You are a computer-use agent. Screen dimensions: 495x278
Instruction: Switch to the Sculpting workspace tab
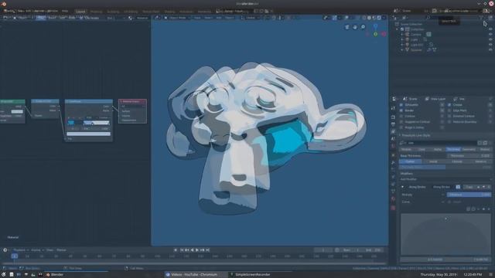pyautogui.click(x=113, y=12)
